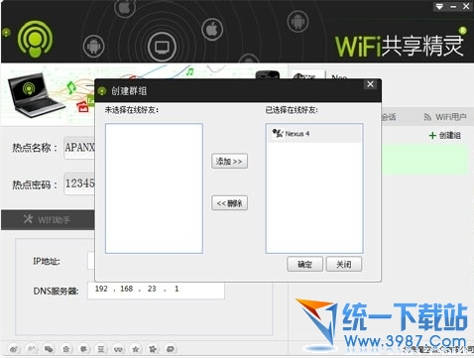Viewport: 474px width, 358px height.
Task: Open the title bar dropdown menu arrow
Action: click(439, 6)
